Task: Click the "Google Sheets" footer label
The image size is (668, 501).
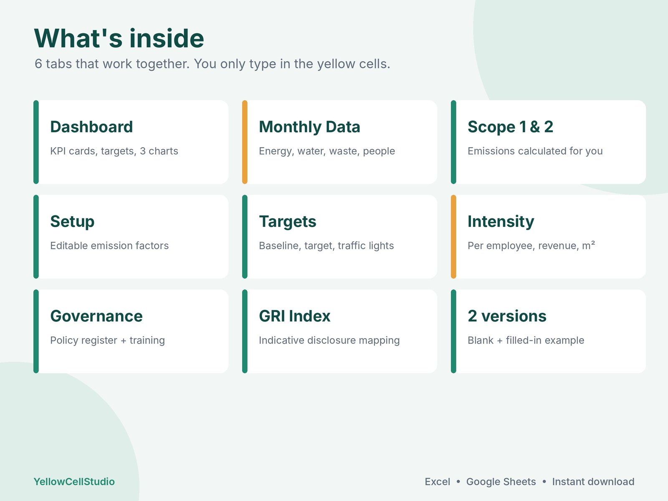Action: [x=501, y=482]
